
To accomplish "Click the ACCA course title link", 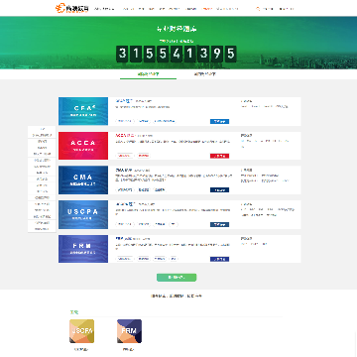I will click(x=125, y=135).
